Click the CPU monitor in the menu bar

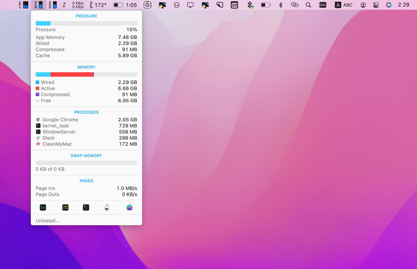tap(23, 5)
